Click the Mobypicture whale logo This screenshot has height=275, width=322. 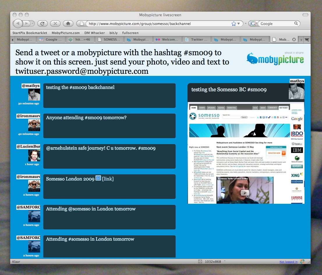[275, 59]
